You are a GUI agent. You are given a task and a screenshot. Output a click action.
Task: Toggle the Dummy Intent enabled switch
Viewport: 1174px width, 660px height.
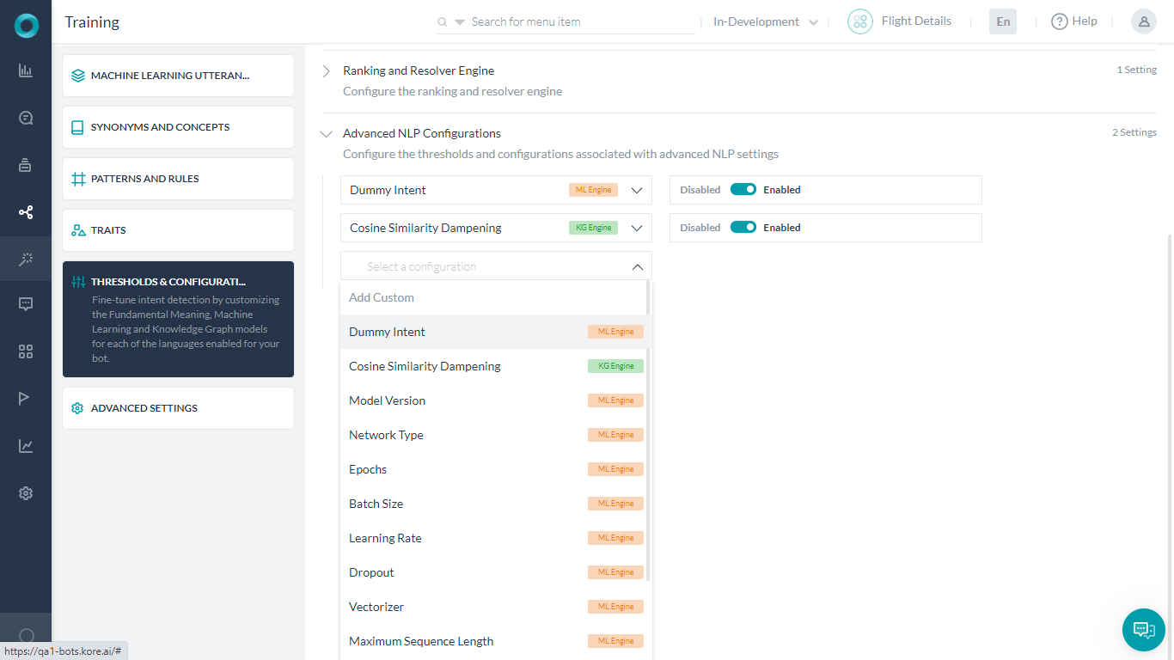pos(743,190)
